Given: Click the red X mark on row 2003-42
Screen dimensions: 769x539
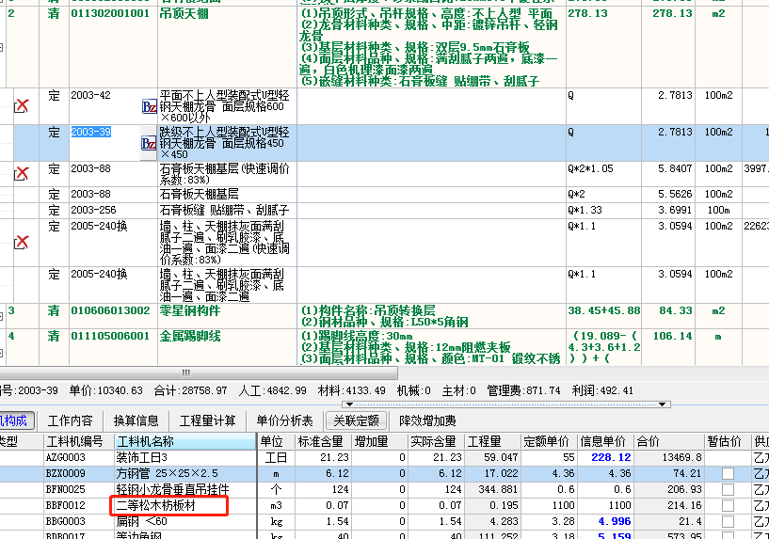Looking at the screenshot, I should [21, 105].
